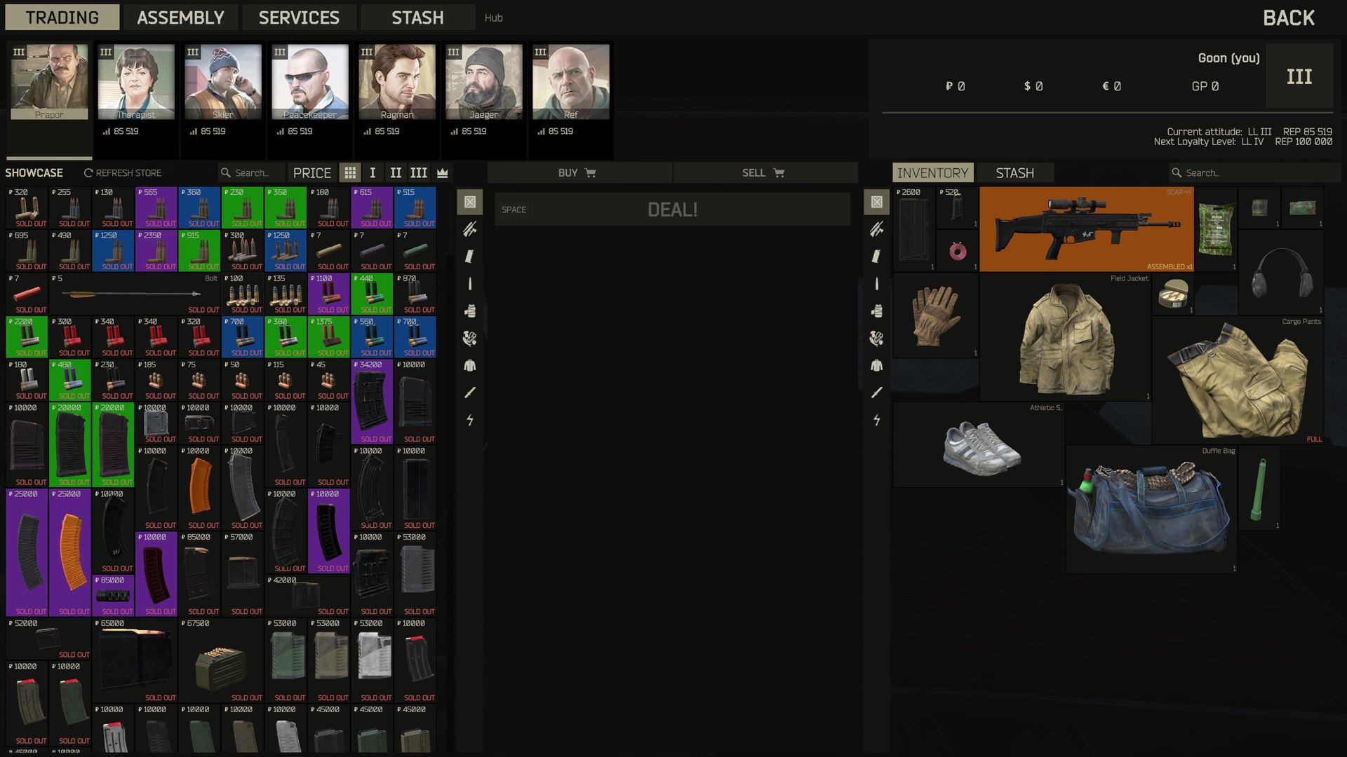
Task: Select the Prapor trader portrait
Action: [49, 81]
